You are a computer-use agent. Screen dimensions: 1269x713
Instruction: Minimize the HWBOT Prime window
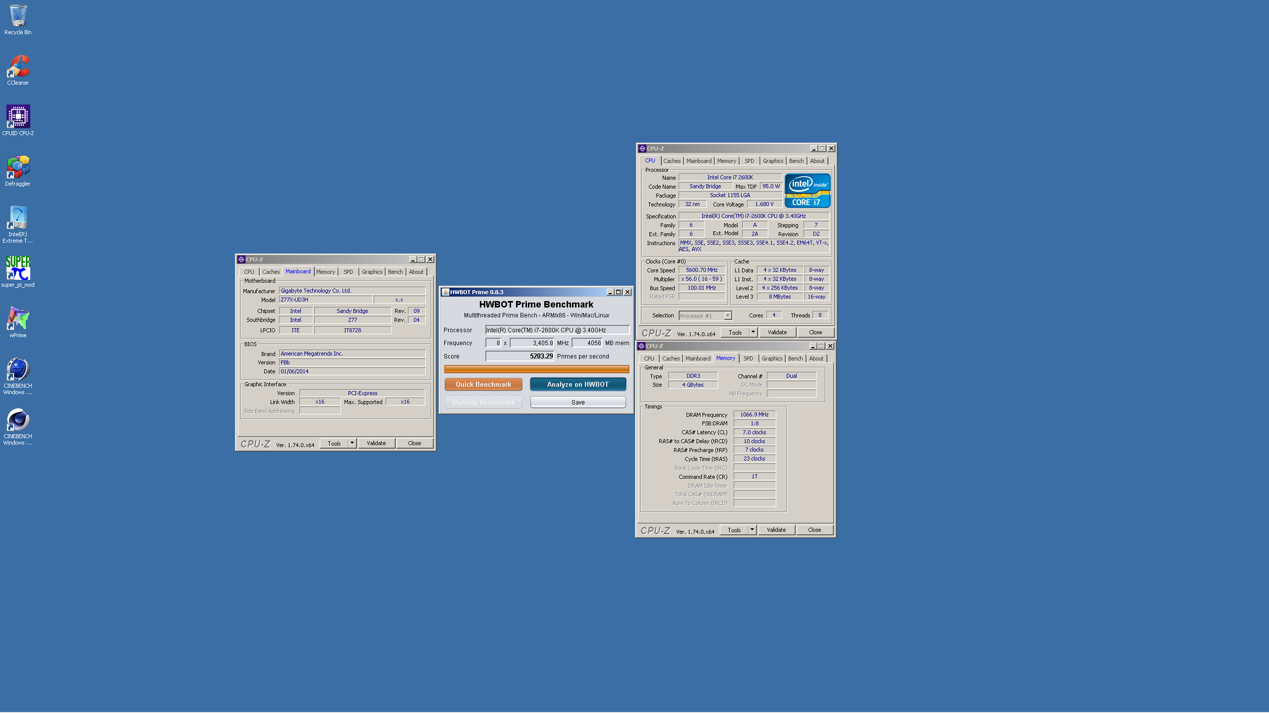pyautogui.click(x=610, y=292)
